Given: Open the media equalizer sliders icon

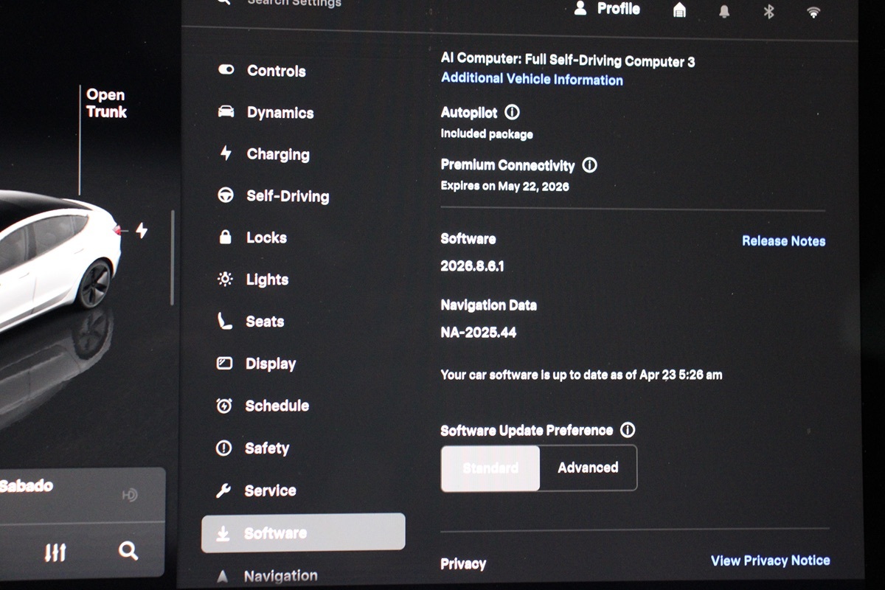Looking at the screenshot, I should tap(55, 552).
